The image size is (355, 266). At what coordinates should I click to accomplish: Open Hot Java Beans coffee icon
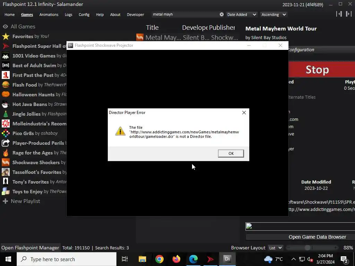tap(6, 104)
